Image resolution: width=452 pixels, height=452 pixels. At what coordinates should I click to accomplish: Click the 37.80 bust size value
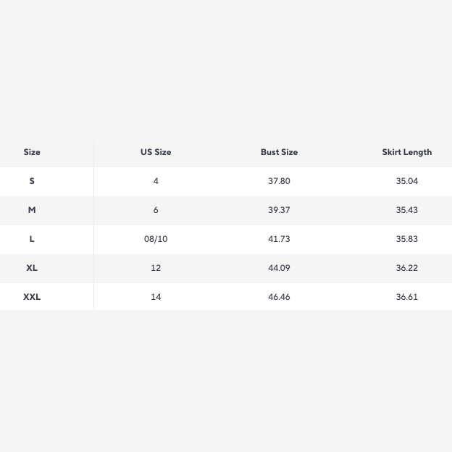click(279, 181)
